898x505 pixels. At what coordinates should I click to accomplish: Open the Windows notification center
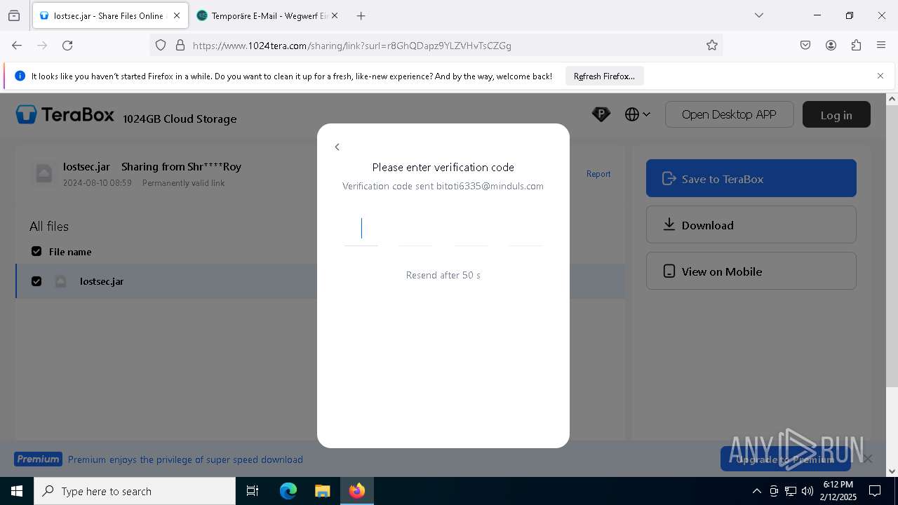point(875,491)
